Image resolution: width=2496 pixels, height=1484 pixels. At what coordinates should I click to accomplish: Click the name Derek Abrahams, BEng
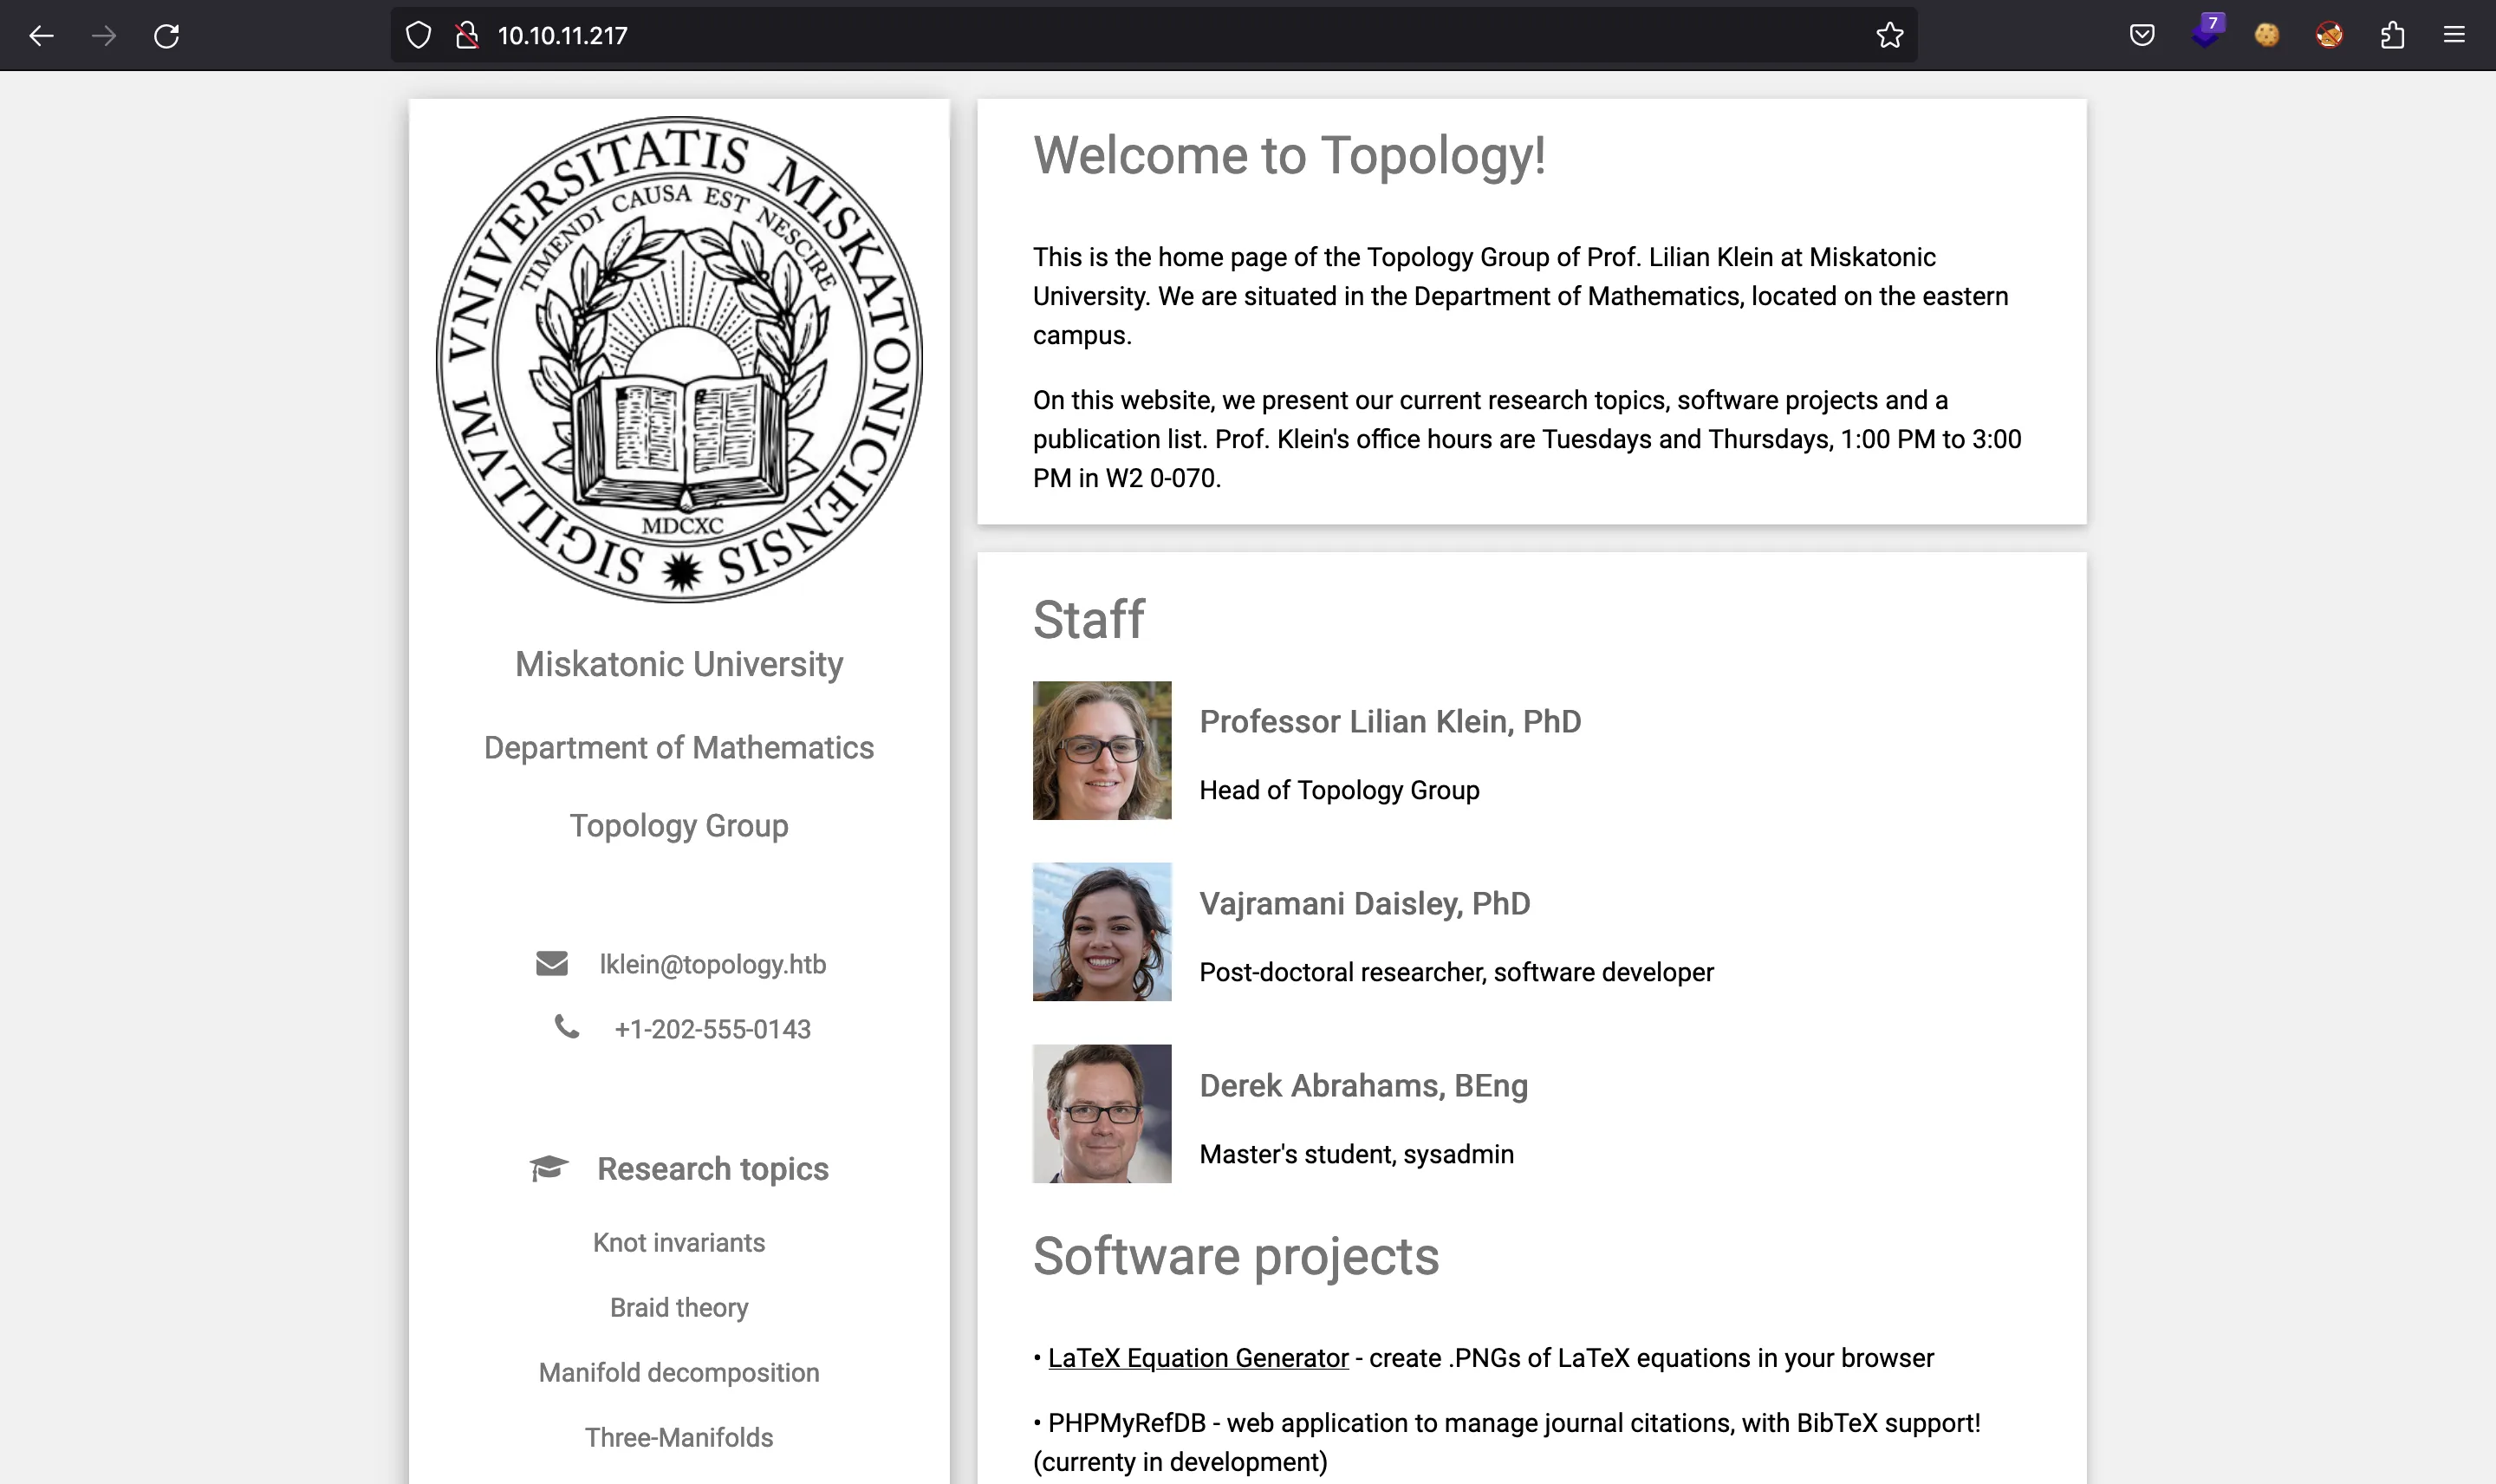click(x=1363, y=1086)
